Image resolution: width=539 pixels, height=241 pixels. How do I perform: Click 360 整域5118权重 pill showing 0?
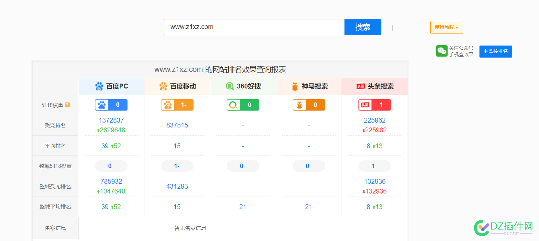(243, 166)
